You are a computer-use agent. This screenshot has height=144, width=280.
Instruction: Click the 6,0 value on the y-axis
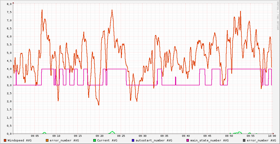9,37
